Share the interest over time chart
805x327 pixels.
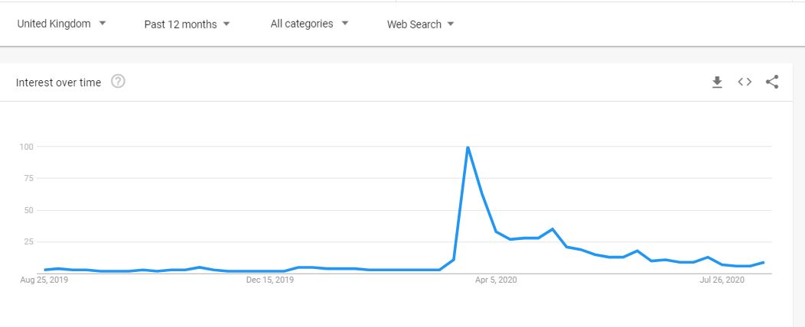[772, 82]
